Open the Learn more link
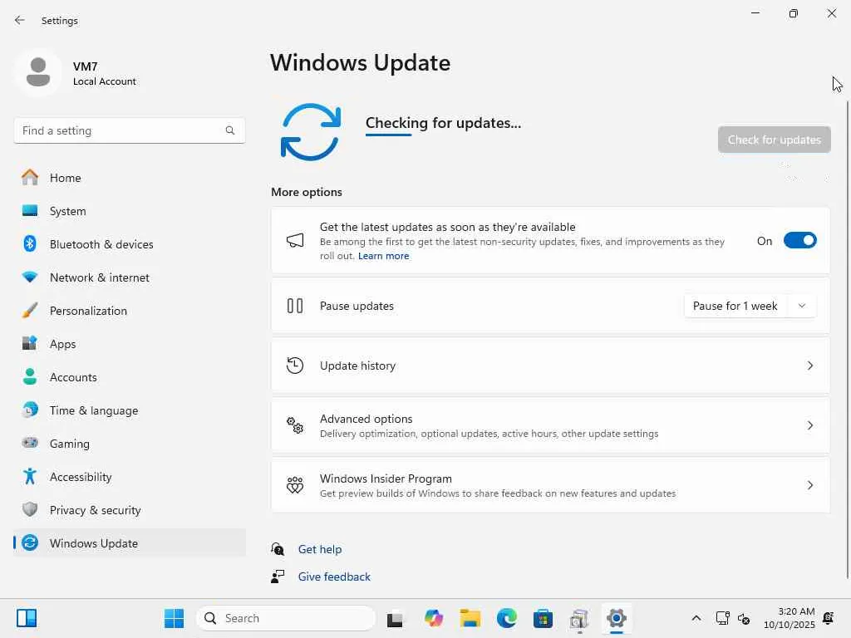This screenshot has height=638, width=851. [383, 256]
